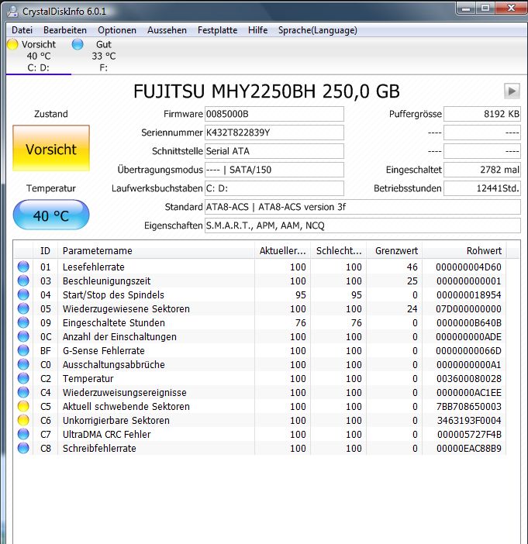
Task: Click the blue status icon for Beschleunigungszeit
Action: point(23,281)
